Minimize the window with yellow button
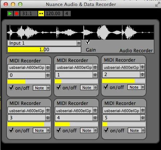This screenshot has height=150, width=161. click(13, 4)
